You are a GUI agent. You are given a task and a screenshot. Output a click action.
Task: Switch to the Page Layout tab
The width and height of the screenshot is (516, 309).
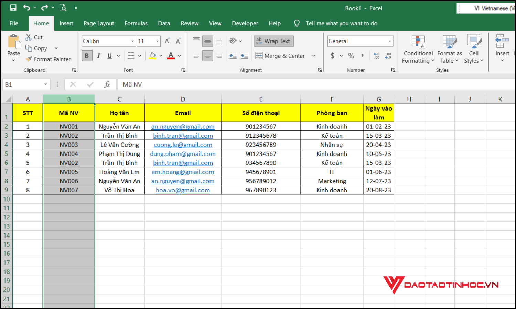point(99,23)
